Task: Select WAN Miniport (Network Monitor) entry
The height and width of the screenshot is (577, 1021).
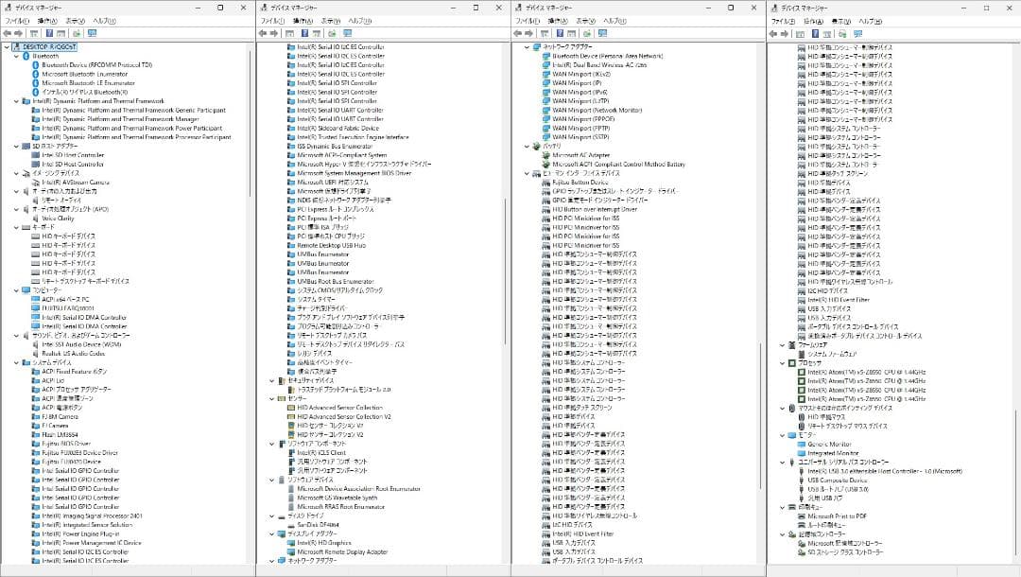Action: 597,110
